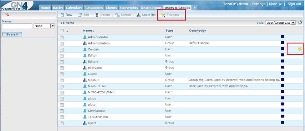Open the None dropdown beside Name field
Viewport: 305px width, 131px height.
tap(44, 26)
